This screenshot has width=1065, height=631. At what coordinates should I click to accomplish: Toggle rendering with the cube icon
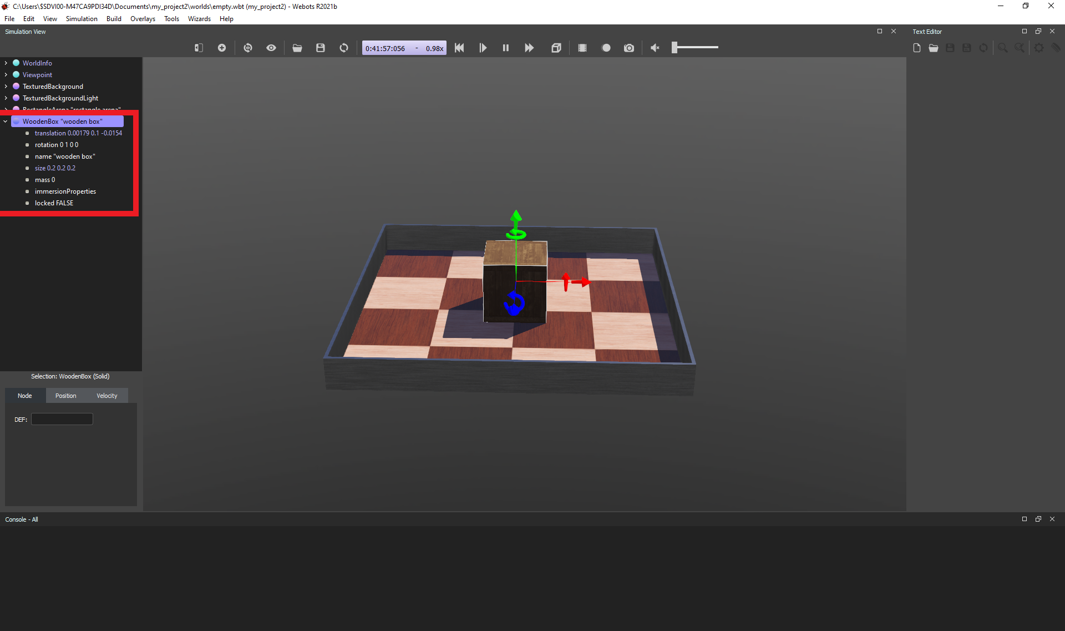(556, 48)
